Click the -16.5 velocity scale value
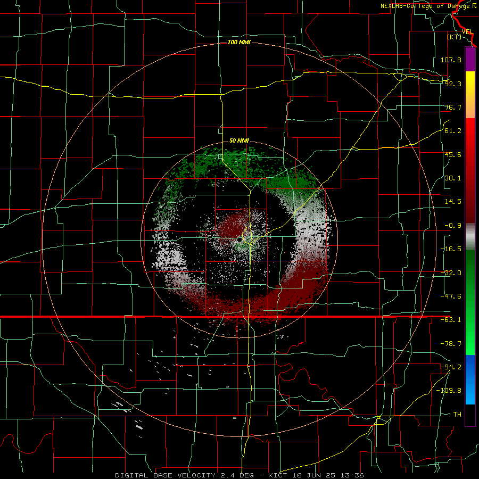This screenshot has height=479, width=479. 451,249
